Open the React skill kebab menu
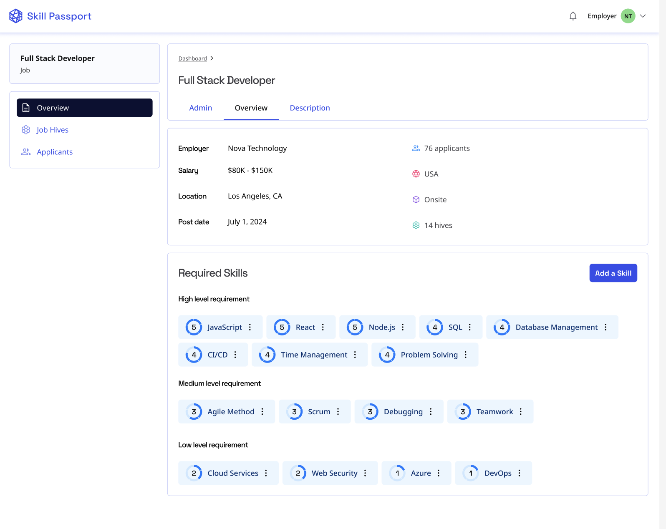Viewport: 666px width, 529px height. (x=323, y=327)
